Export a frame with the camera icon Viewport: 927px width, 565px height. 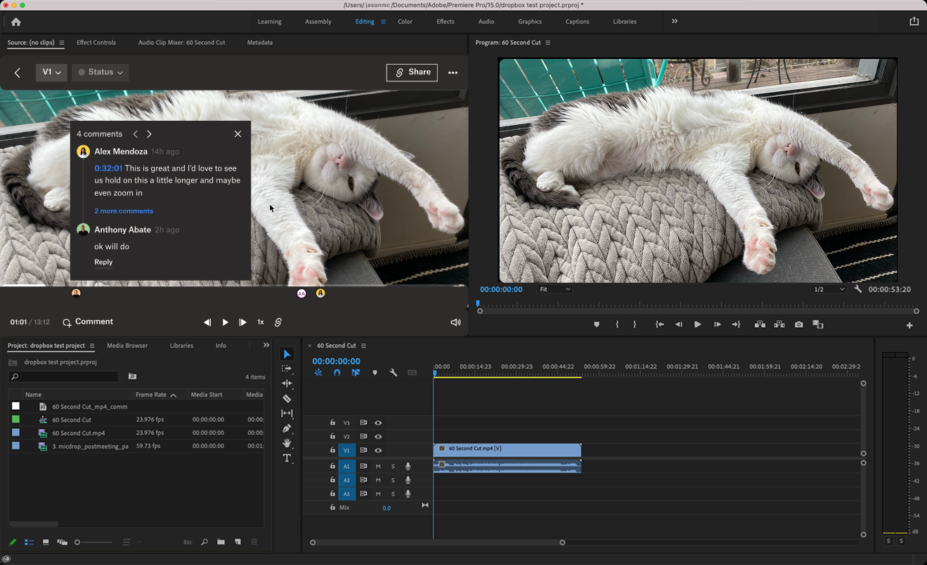click(x=798, y=324)
